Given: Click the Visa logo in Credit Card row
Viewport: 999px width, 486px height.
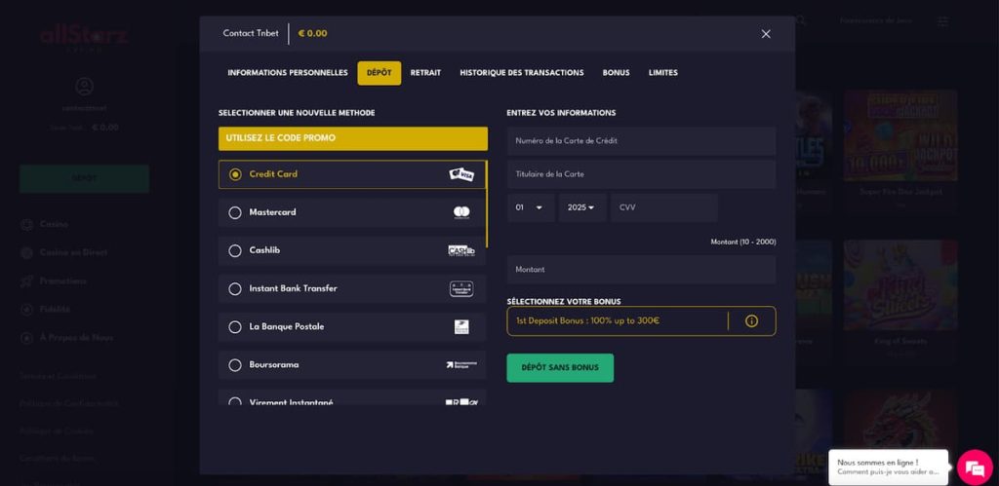Looking at the screenshot, I should point(461,174).
